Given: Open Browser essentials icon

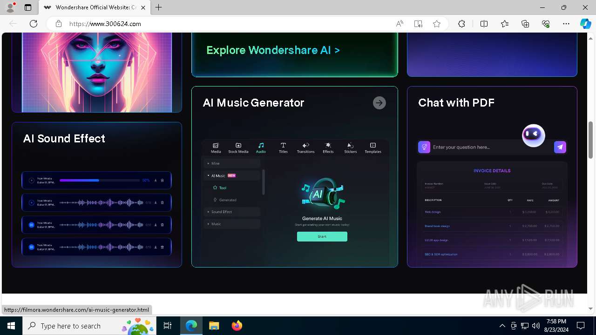Looking at the screenshot, I should [546, 24].
